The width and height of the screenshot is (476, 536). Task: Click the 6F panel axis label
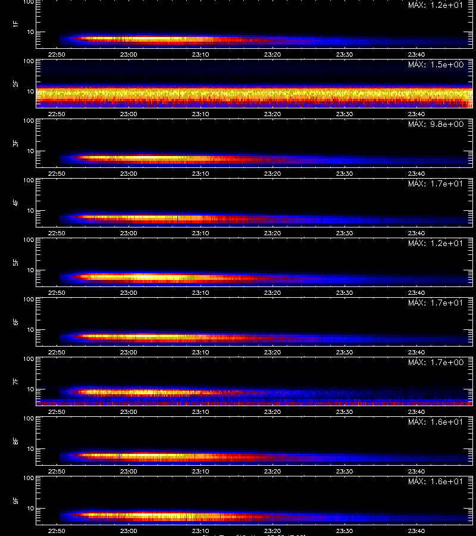(15, 322)
